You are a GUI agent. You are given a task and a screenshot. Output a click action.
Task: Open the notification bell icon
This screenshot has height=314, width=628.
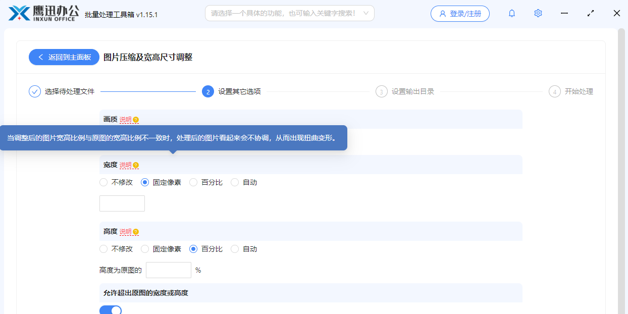click(x=512, y=14)
